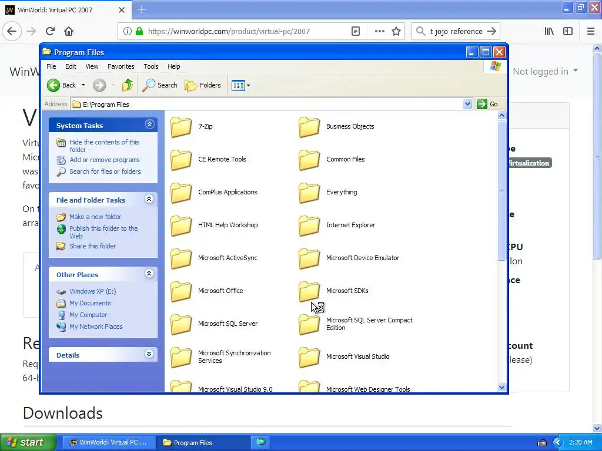Collapse the System Tasks panel
Screen dimensions: 602x451
tap(149, 124)
